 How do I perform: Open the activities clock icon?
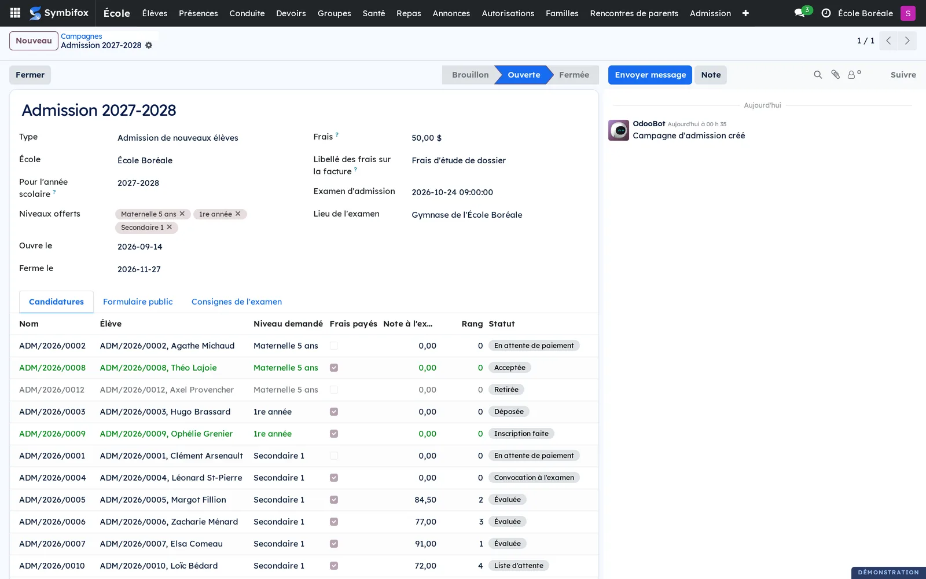[x=826, y=13]
